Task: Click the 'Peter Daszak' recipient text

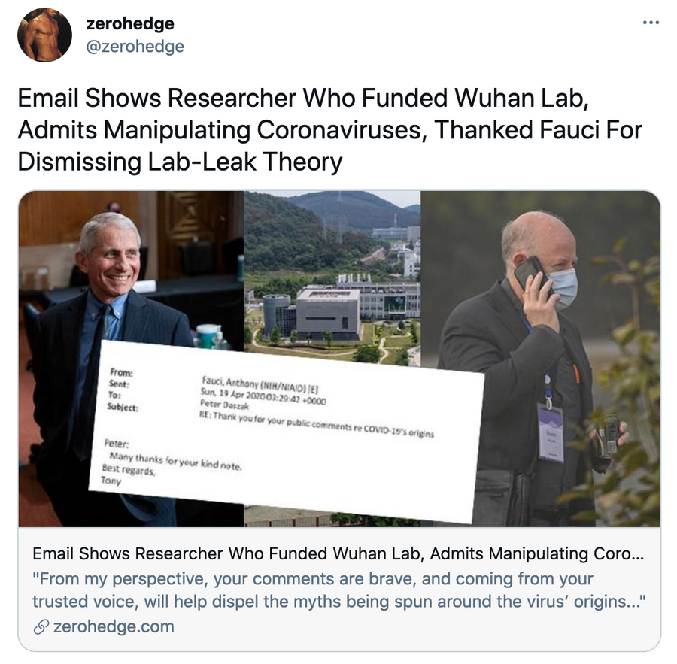Action: (x=224, y=405)
